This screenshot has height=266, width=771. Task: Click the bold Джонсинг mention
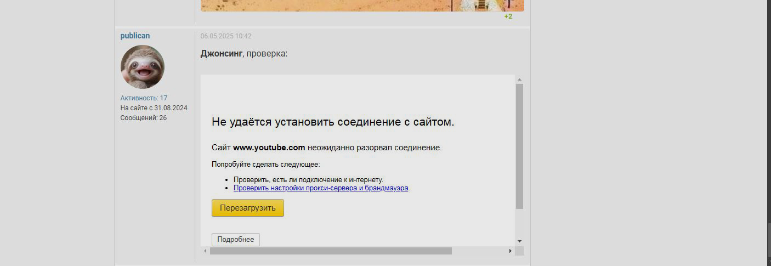coord(222,53)
